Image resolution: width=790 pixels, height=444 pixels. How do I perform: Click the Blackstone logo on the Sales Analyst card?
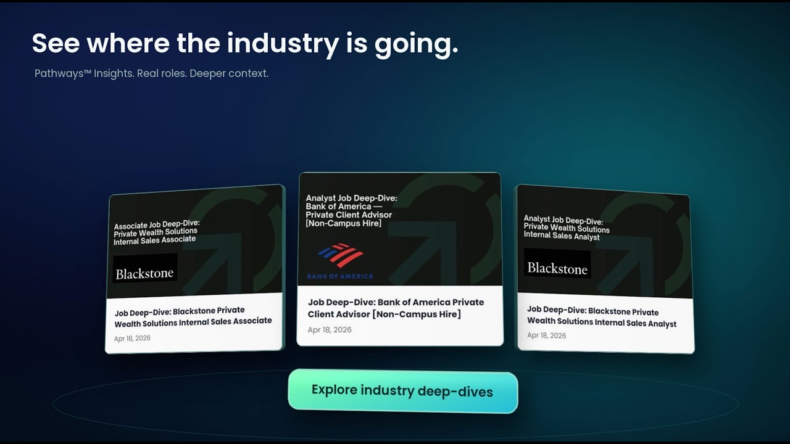tap(557, 263)
